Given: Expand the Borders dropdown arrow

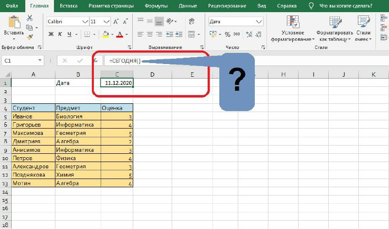Looking at the screenshot, I should click(94, 34).
